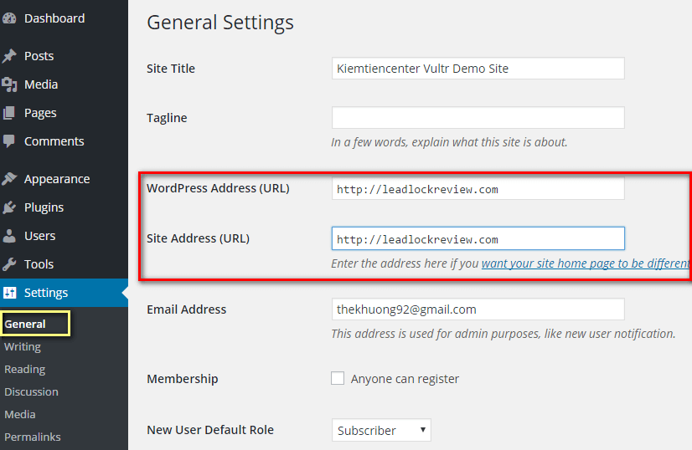Click the Plugins plug icon
The image size is (692, 450).
(x=9, y=207)
